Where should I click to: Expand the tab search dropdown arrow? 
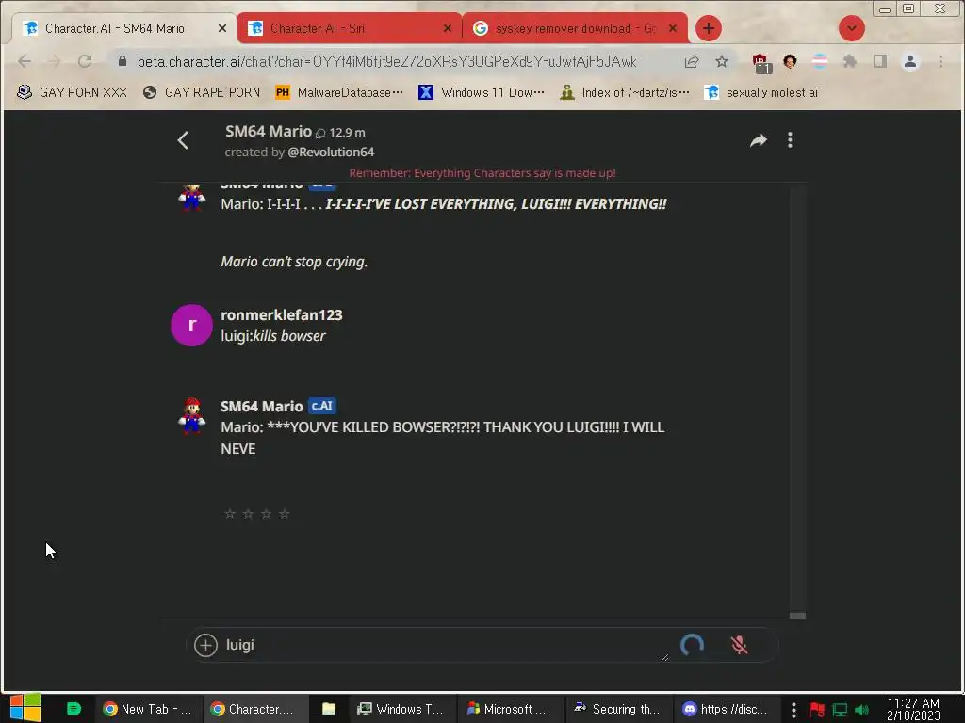[852, 28]
